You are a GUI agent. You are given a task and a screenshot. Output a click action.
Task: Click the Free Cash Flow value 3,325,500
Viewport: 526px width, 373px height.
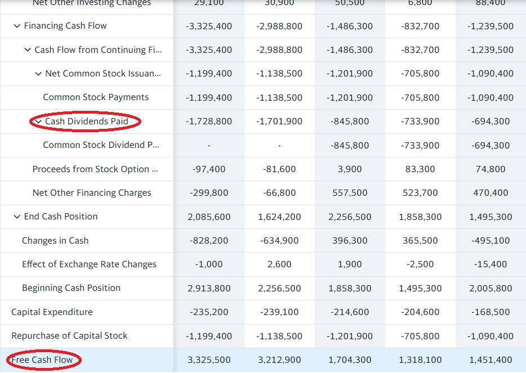tap(209, 359)
